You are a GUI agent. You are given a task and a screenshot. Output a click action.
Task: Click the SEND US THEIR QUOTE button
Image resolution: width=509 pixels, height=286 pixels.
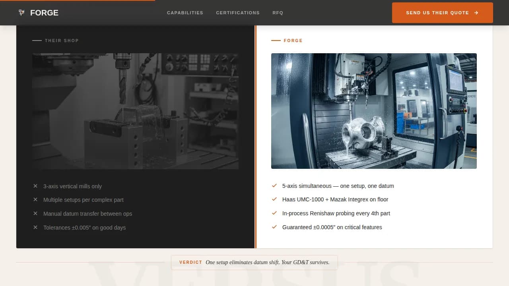(x=442, y=12)
